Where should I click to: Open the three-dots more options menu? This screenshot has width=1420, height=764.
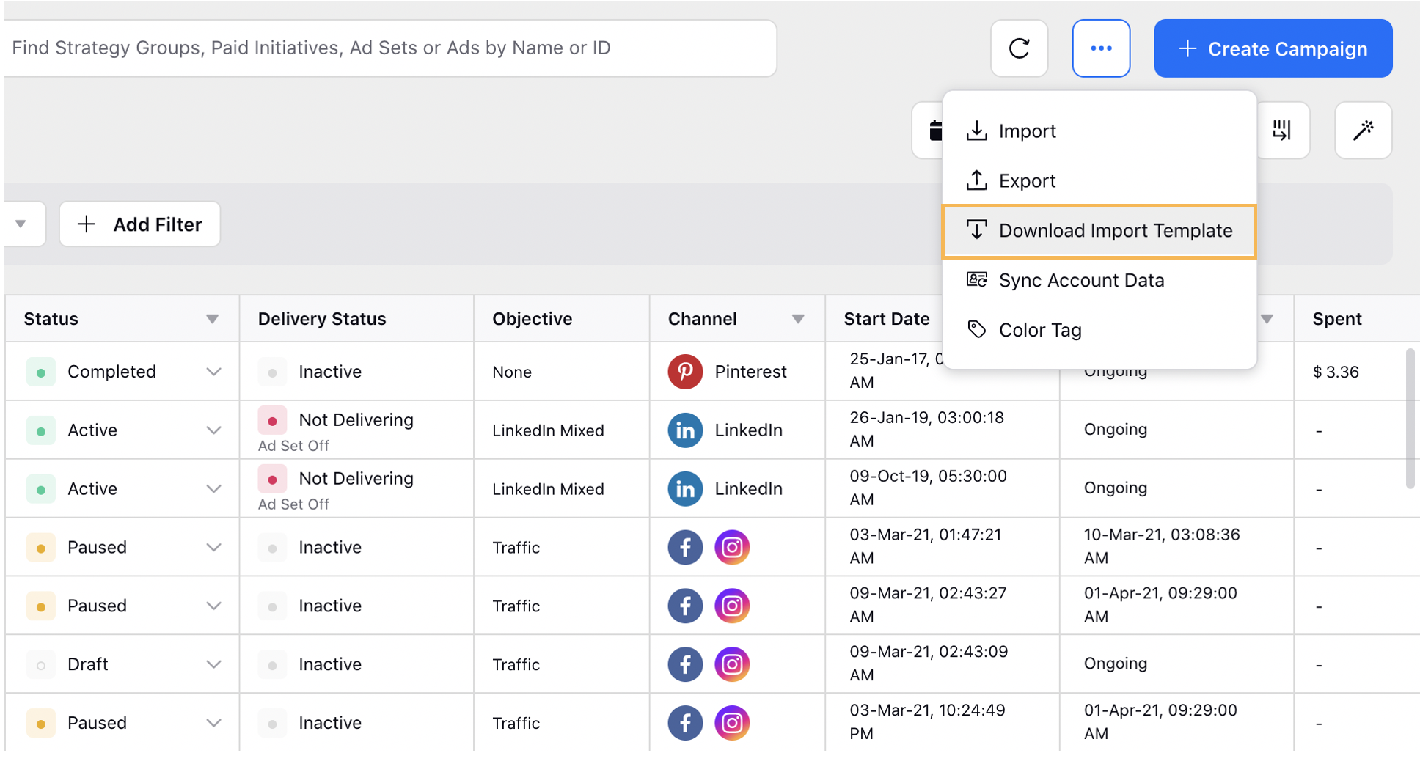point(1101,48)
